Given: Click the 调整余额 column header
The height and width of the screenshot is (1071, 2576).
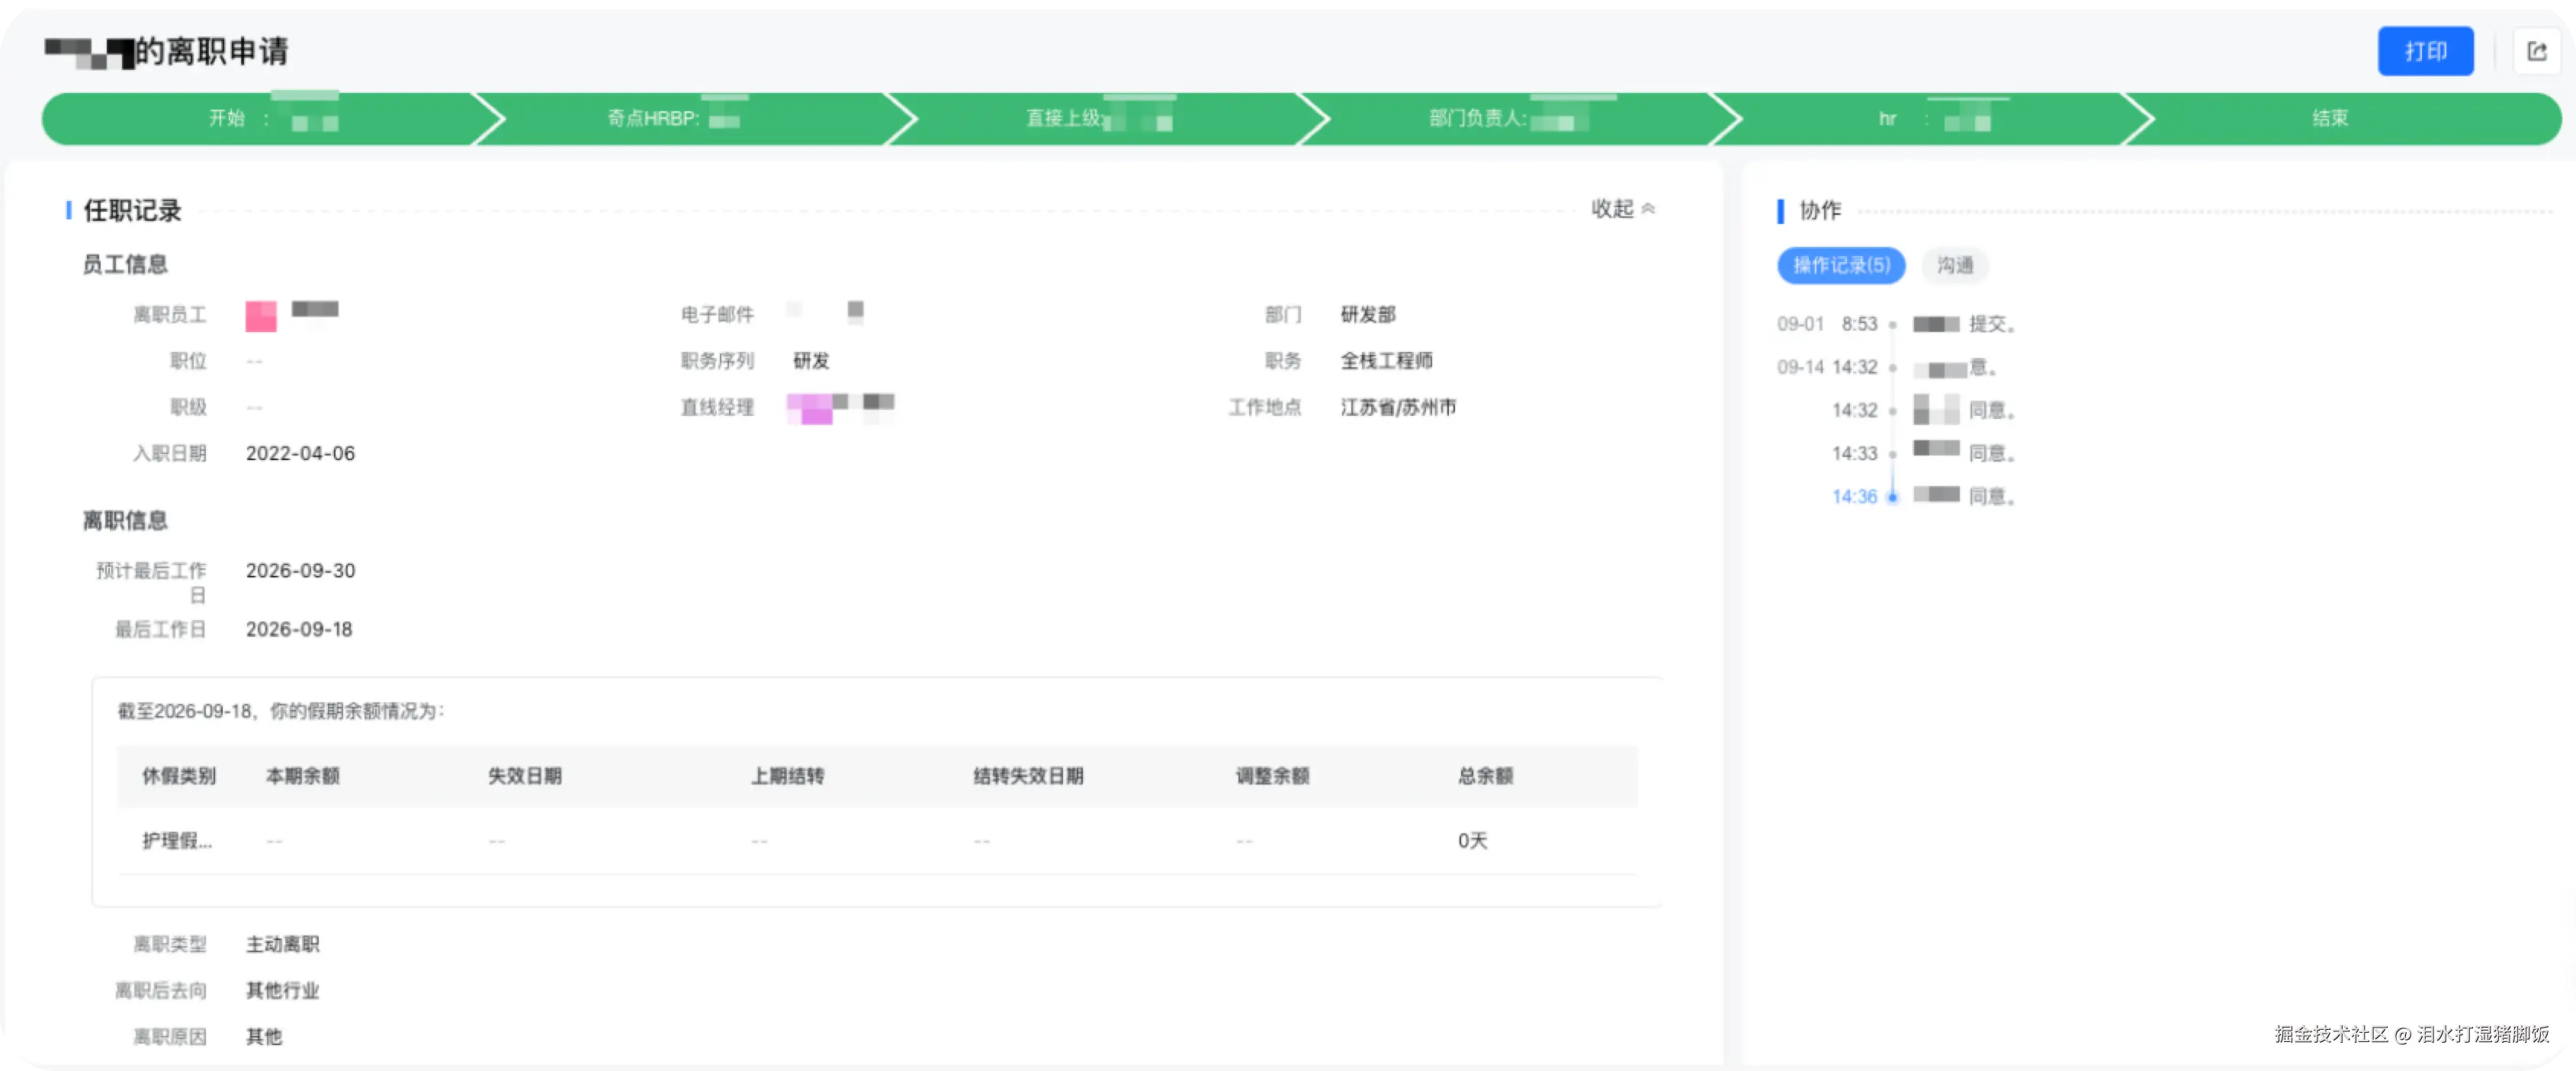Looking at the screenshot, I should (x=1272, y=776).
